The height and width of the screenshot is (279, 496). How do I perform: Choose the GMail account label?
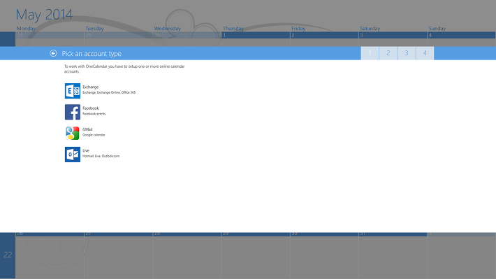coord(87,129)
